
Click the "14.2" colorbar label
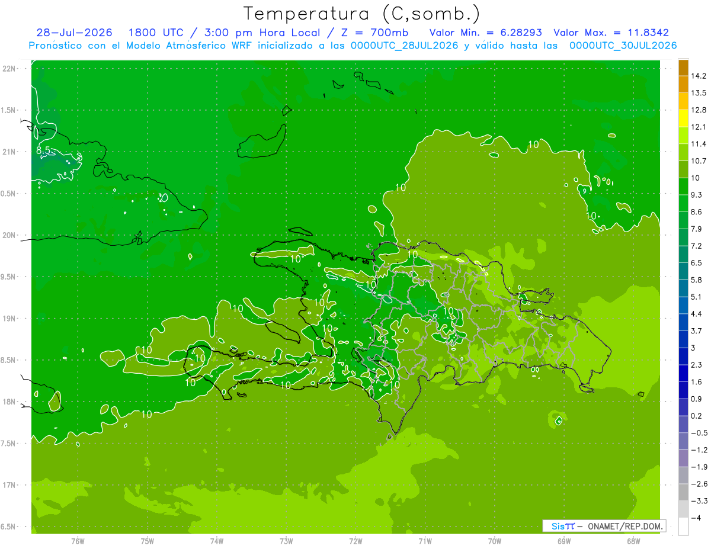point(699,76)
